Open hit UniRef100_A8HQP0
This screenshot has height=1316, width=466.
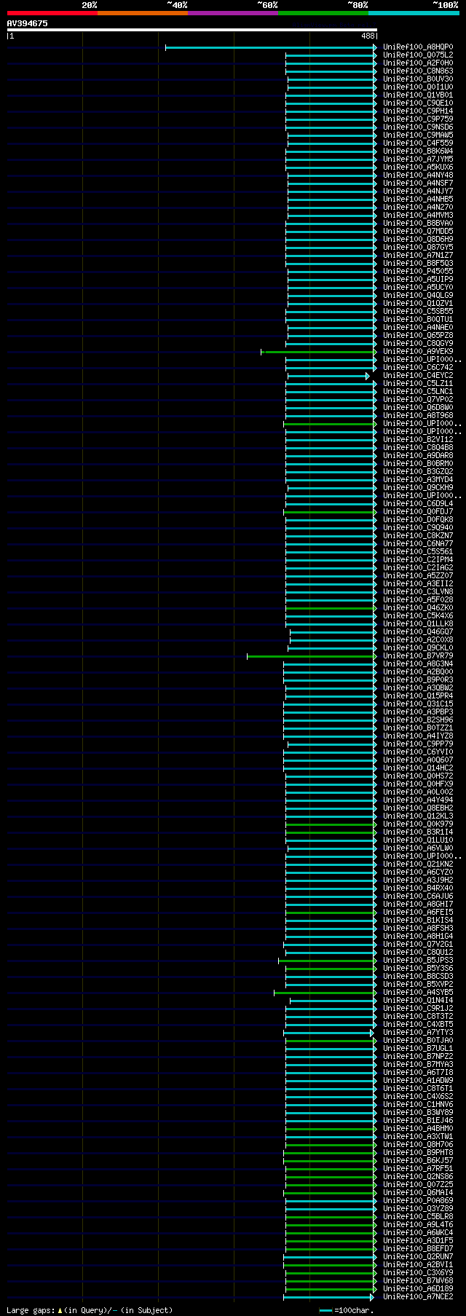418,47
